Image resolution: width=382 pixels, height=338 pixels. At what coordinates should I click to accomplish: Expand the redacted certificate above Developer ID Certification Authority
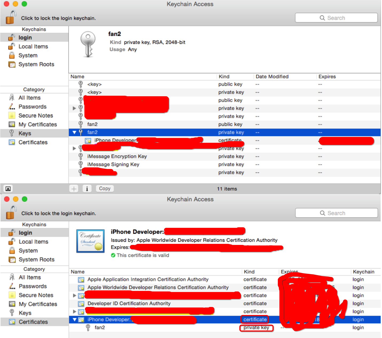click(x=75, y=295)
